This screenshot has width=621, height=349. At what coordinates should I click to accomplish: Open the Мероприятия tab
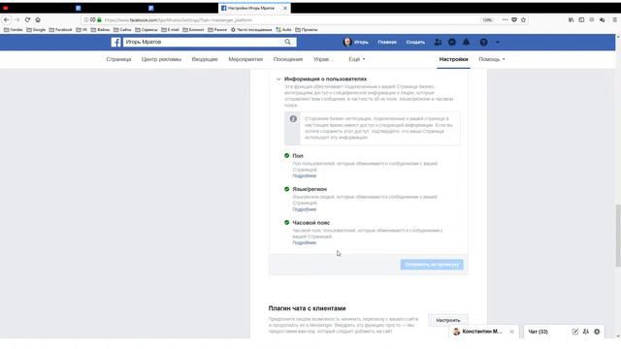pyautogui.click(x=245, y=59)
